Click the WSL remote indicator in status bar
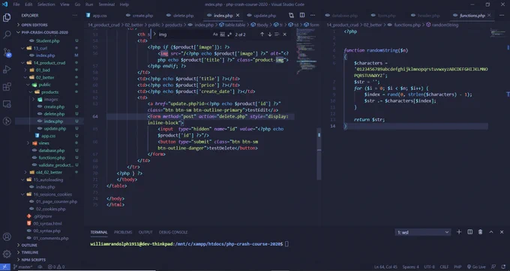 5,267
